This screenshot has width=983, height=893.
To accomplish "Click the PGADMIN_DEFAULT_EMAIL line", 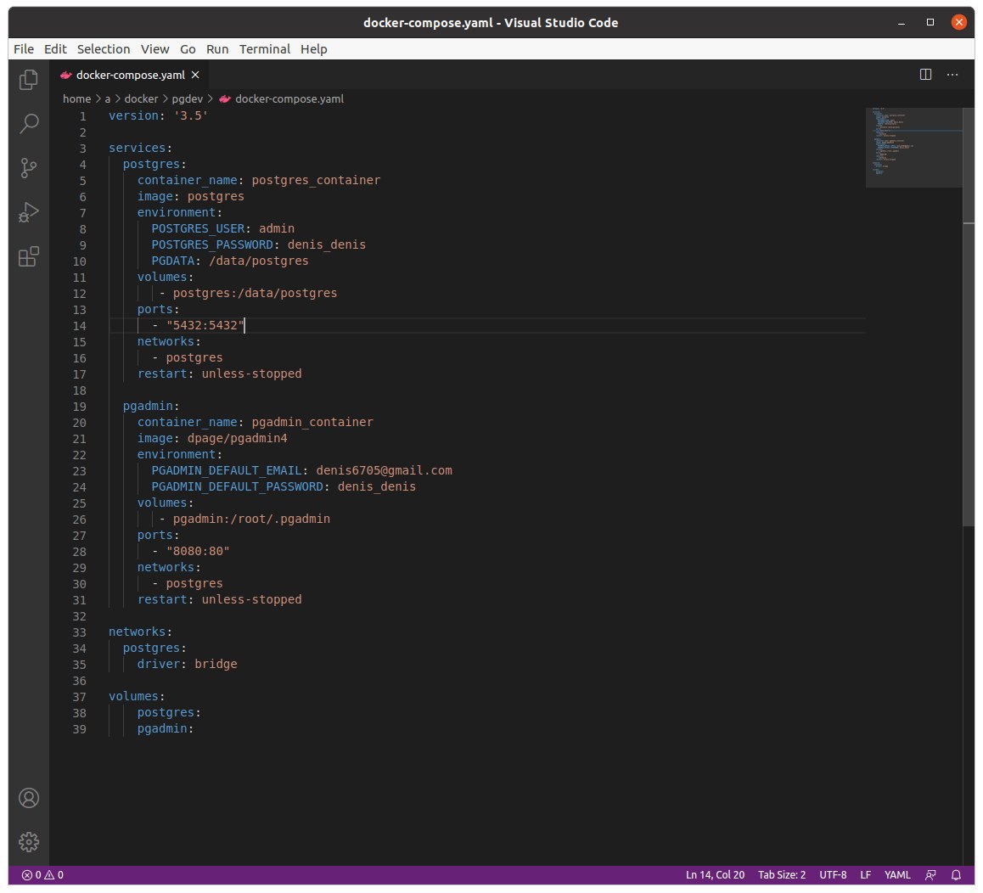I will click(301, 471).
